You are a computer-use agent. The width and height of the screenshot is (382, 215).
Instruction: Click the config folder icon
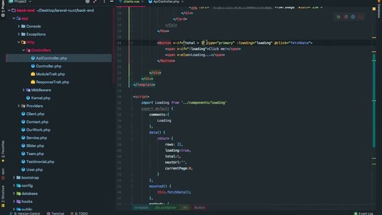point(19,186)
